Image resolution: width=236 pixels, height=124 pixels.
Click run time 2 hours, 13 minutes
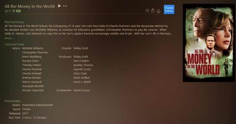pyautogui.click(x=34, y=118)
